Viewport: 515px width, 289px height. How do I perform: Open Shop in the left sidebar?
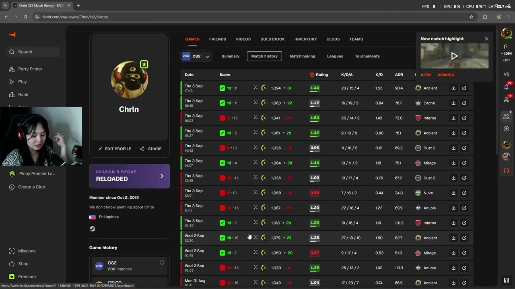(23, 264)
